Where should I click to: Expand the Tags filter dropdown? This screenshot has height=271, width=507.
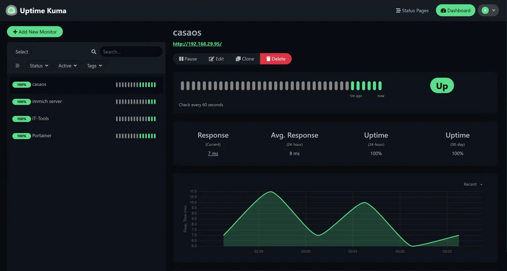[x=94, y=66]
